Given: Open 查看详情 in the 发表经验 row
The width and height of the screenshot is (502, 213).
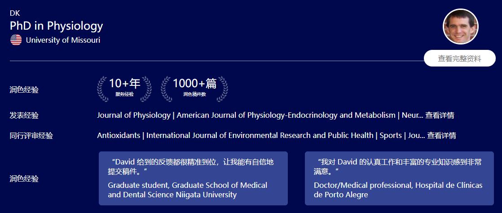Looking at the screenshot, I should point(440,115).
